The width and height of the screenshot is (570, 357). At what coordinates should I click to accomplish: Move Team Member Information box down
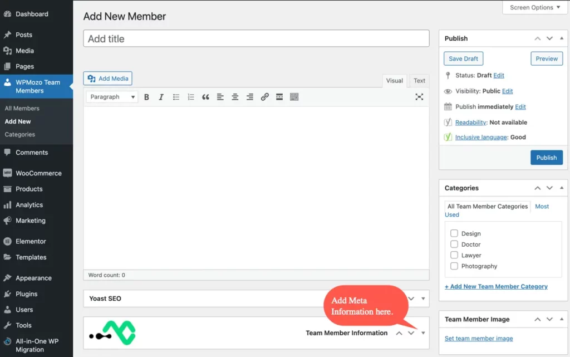pos(411,333)
